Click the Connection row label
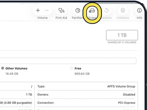This screenshot has width=147, height=110. pos(46,103)
